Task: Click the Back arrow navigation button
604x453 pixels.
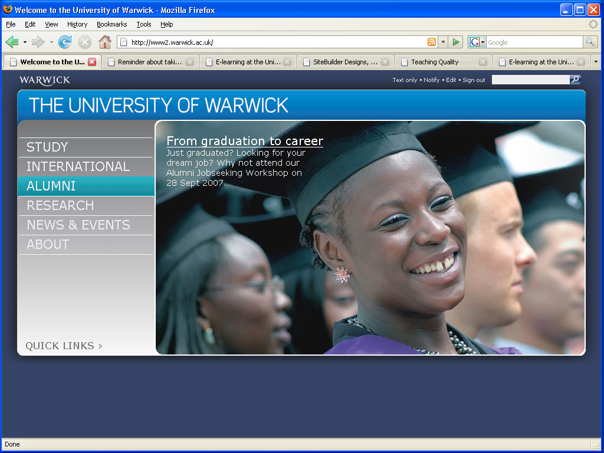Action: pos(12,42)
